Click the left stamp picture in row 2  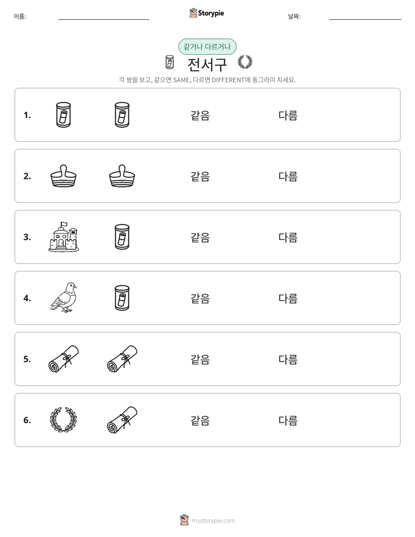tap(64, 176)
